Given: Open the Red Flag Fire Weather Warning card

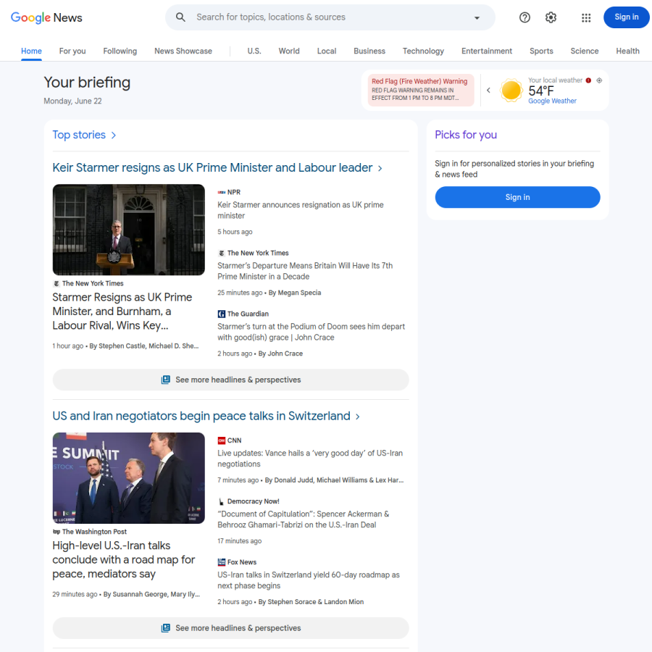Looking at the screenshot, I should (421, 90).
